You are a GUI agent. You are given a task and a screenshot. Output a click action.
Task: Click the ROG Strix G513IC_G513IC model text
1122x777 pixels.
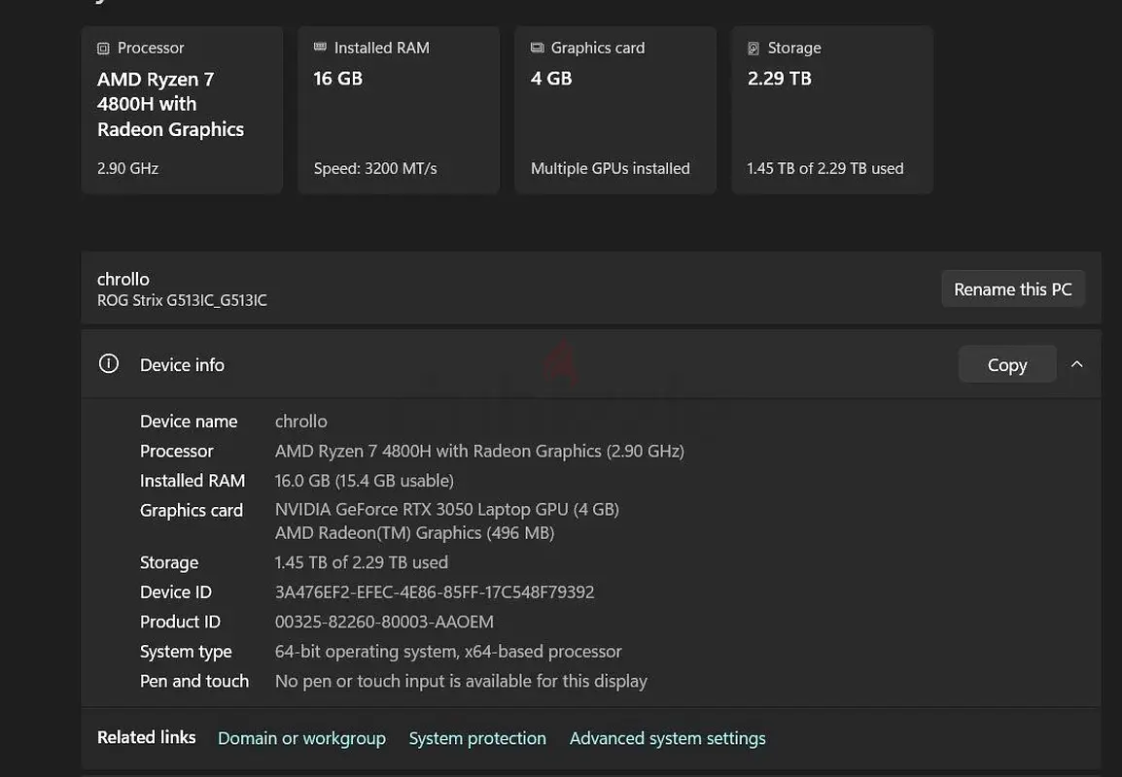tap(182, 300)
